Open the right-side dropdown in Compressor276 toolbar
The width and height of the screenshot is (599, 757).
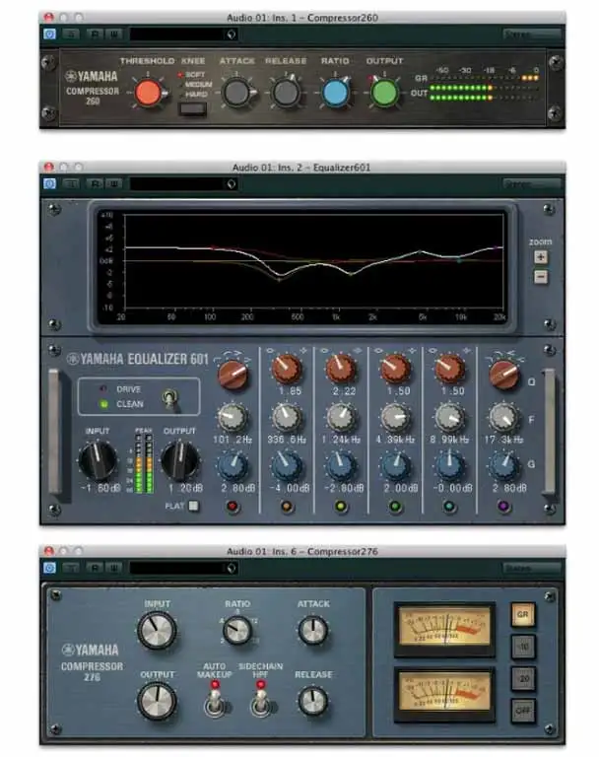[532, 568]
